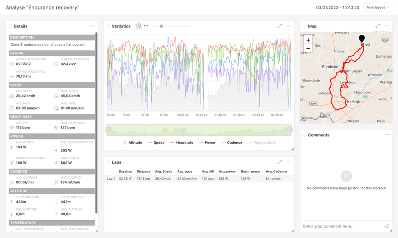
Task: Toggle the Power series in chart legend
Action: tap(207, 142)
